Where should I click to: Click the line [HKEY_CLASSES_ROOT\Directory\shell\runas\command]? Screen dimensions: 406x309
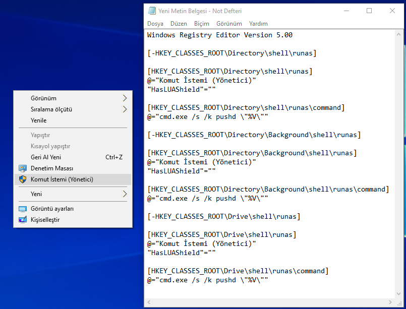pos(246,107)
